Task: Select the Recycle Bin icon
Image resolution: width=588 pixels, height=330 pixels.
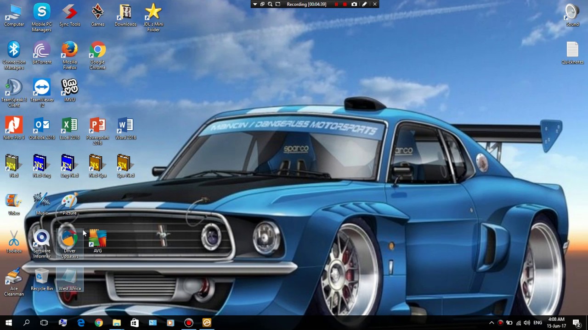Action: click(41, 279)
